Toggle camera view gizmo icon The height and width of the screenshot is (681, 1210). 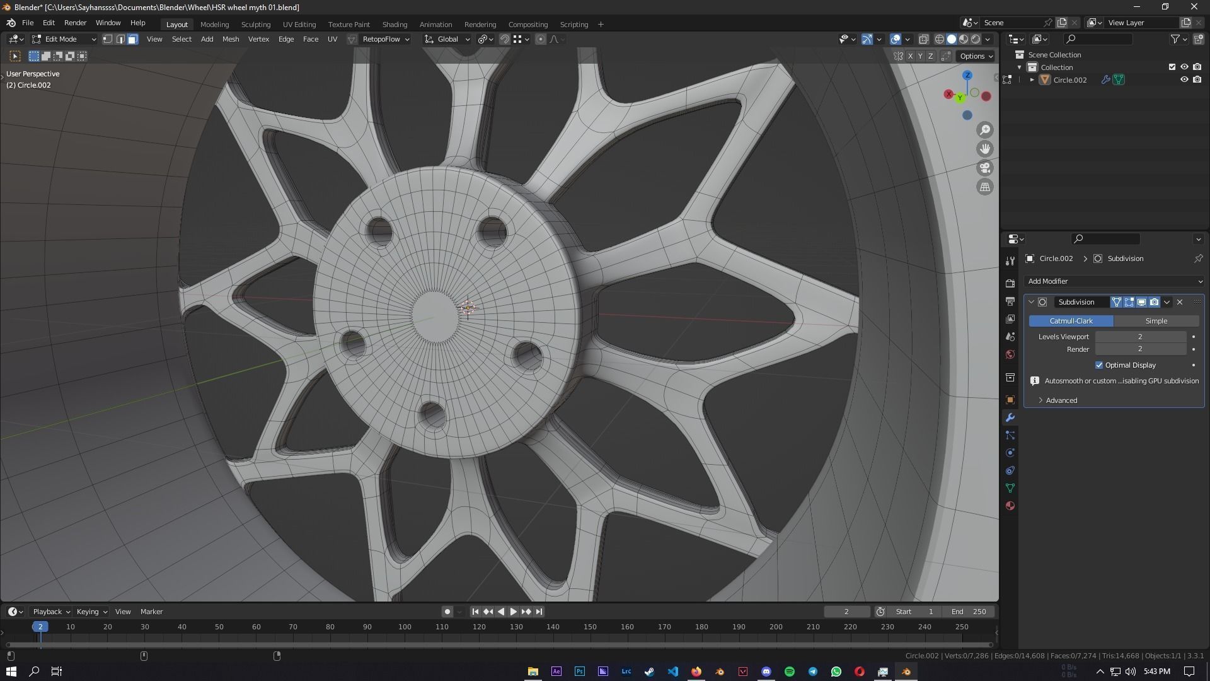coord(985,168)
